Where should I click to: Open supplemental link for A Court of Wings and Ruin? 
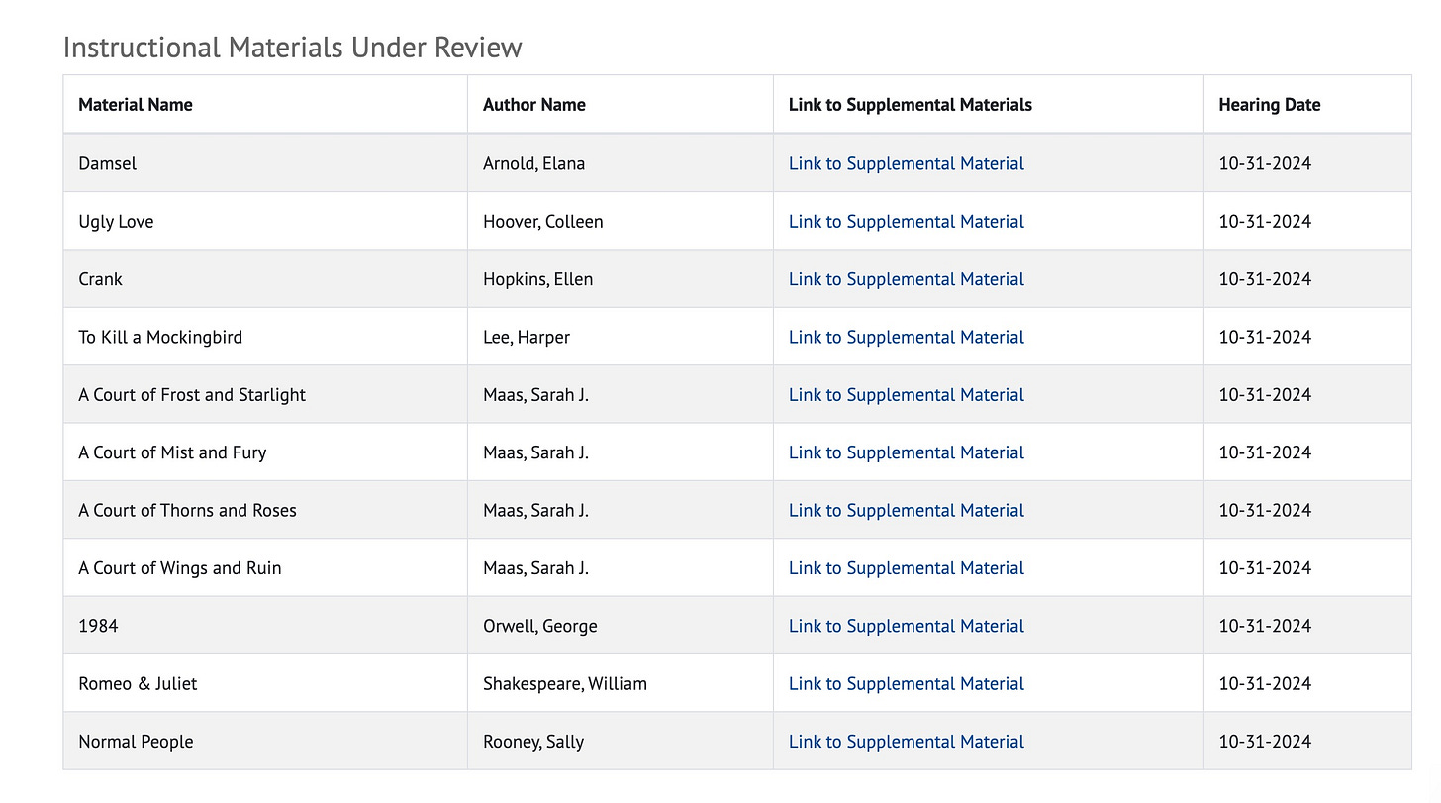[x=906, y=568]
